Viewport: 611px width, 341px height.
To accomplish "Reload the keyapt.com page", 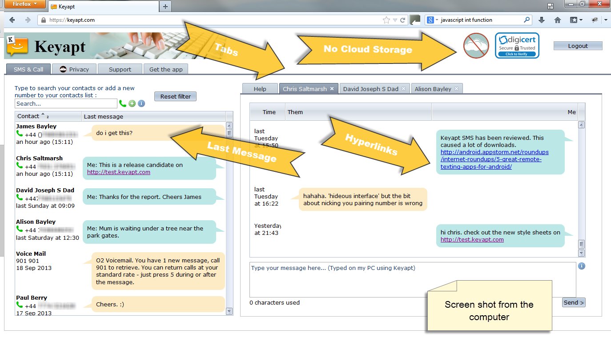I will [x=402, y=20].
